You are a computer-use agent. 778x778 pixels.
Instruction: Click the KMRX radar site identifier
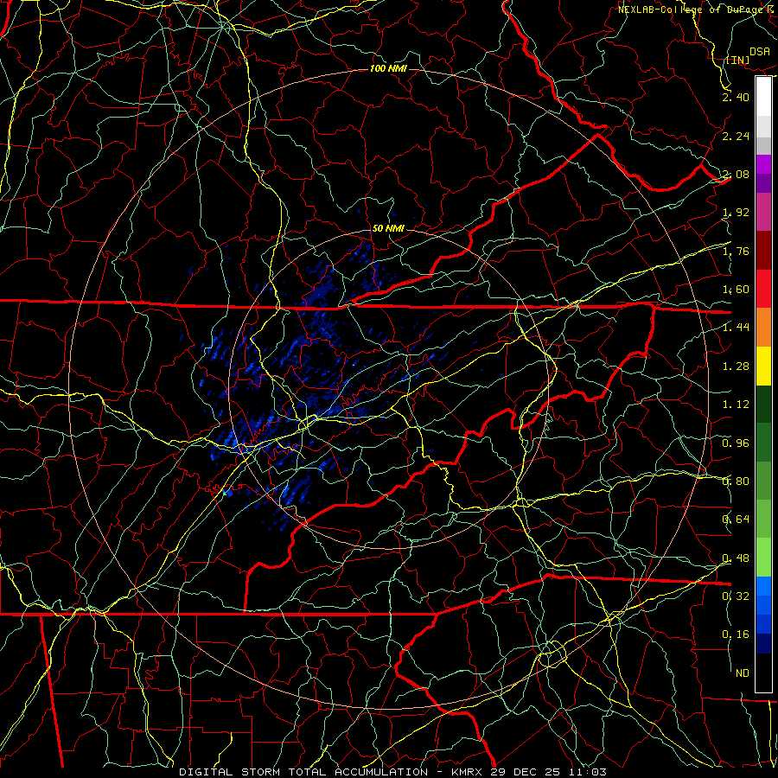click(x=467, y=772)
